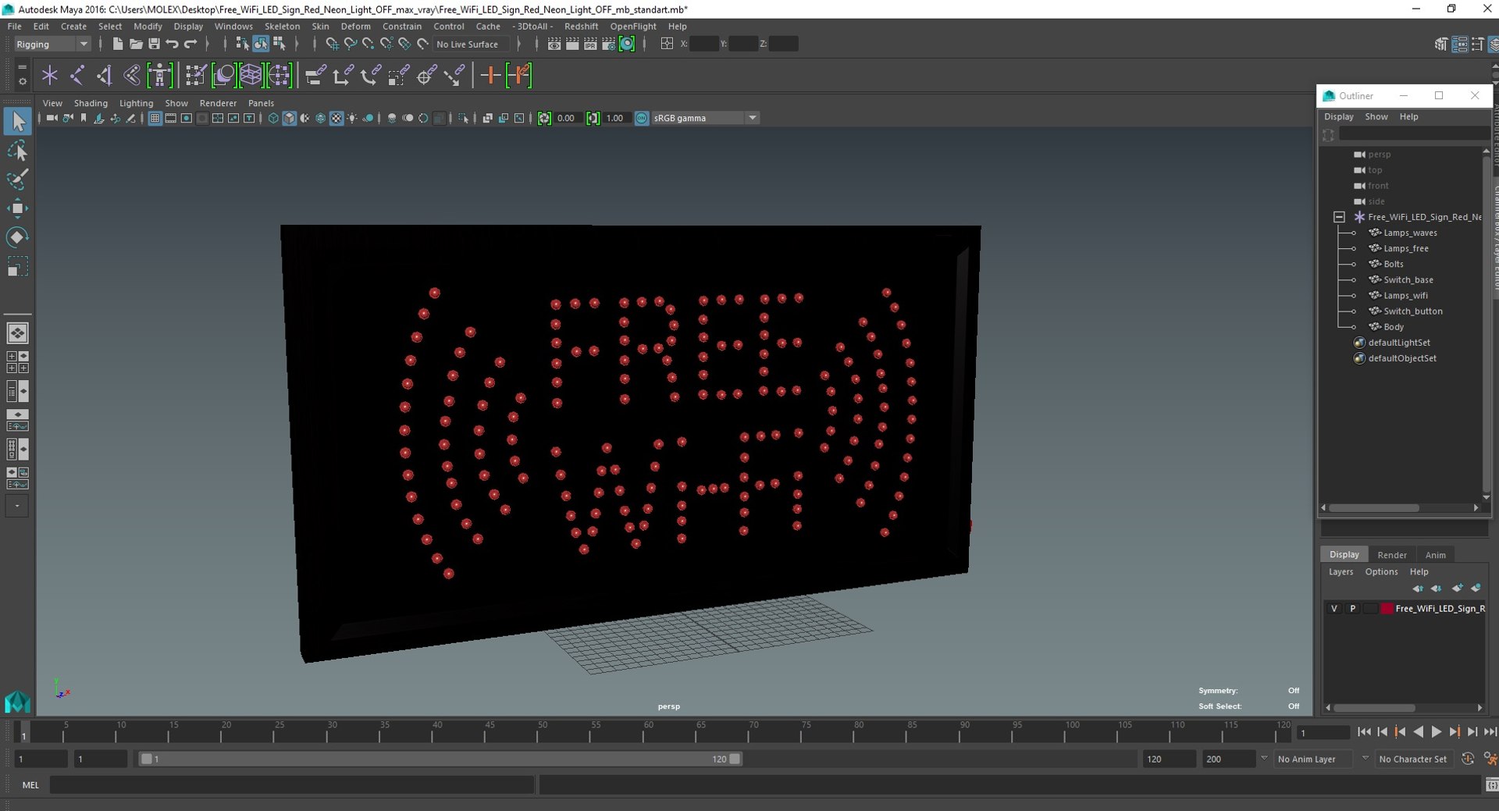Toggle the film gate button in panel toolbar
This screenshot has height=811, width=1499.
click(170, 118)
